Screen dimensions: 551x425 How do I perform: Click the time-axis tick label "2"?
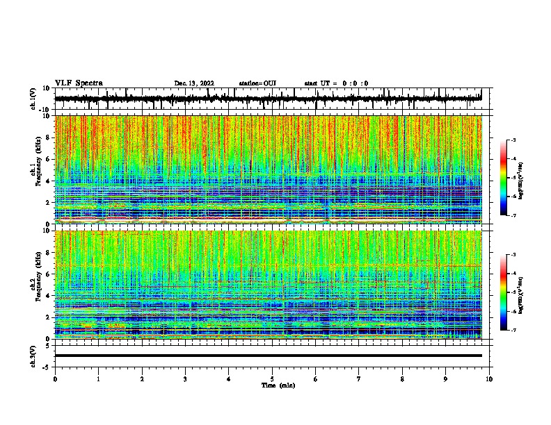tap(142, 379)
